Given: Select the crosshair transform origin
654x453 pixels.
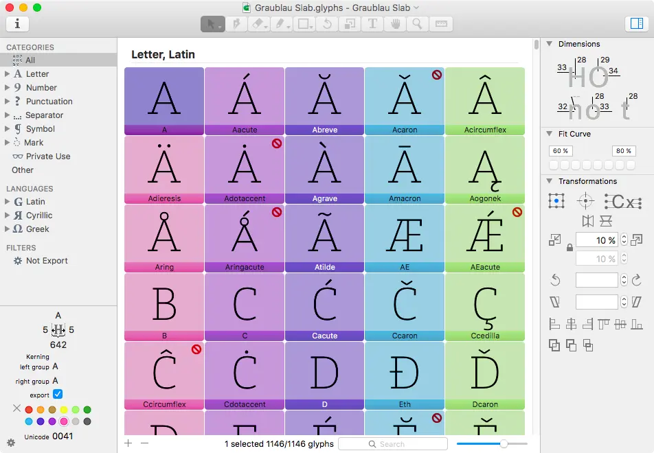Looking at the screenshot, I should 585,201.
